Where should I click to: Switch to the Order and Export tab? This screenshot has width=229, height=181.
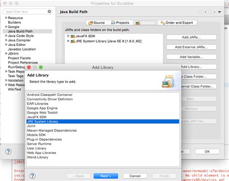177,23
